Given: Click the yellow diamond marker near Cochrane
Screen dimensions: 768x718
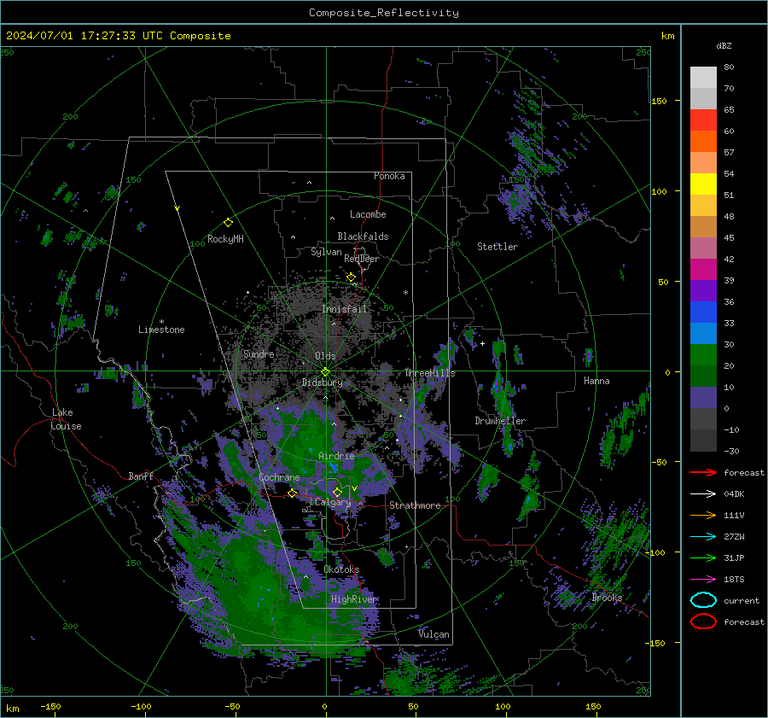Looking at the screenshot, I should 293,493.
